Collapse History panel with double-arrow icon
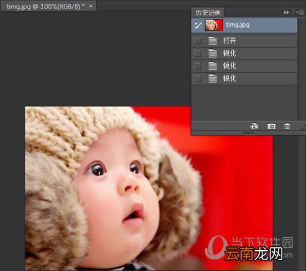 [x=286, y=13]
